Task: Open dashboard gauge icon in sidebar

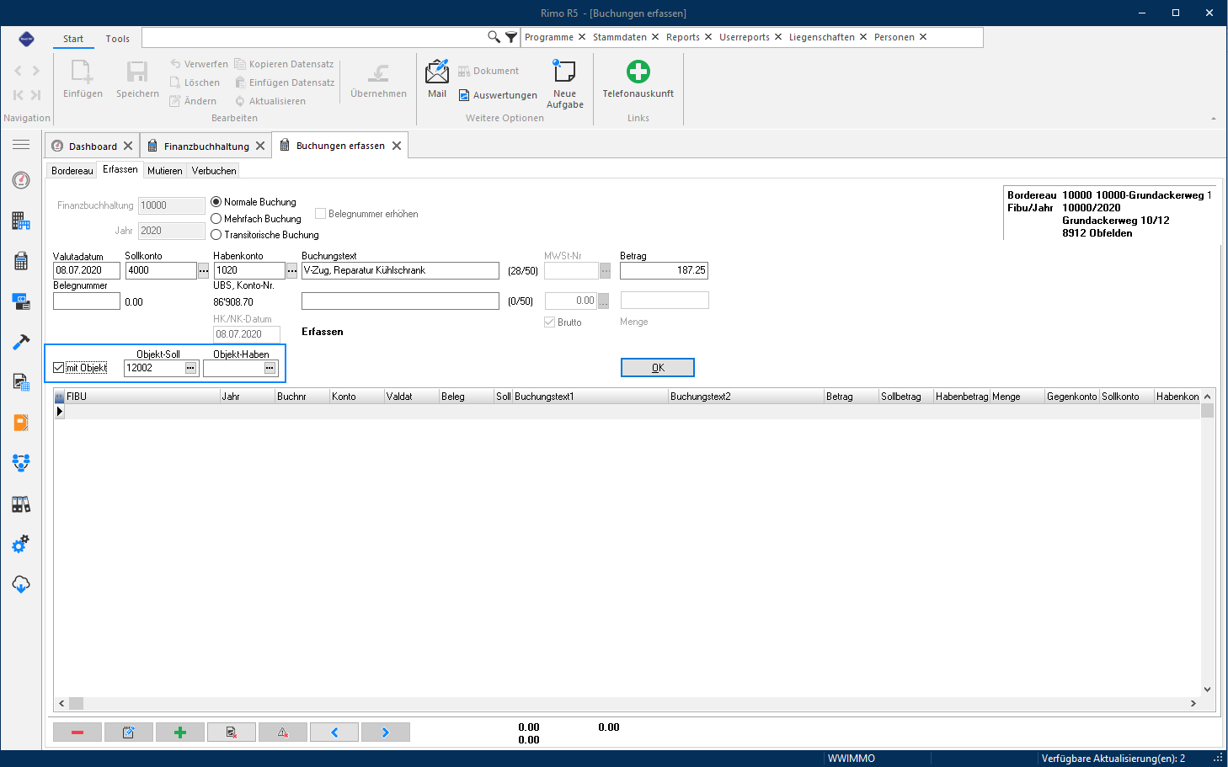Action: (x=21, y=180)
